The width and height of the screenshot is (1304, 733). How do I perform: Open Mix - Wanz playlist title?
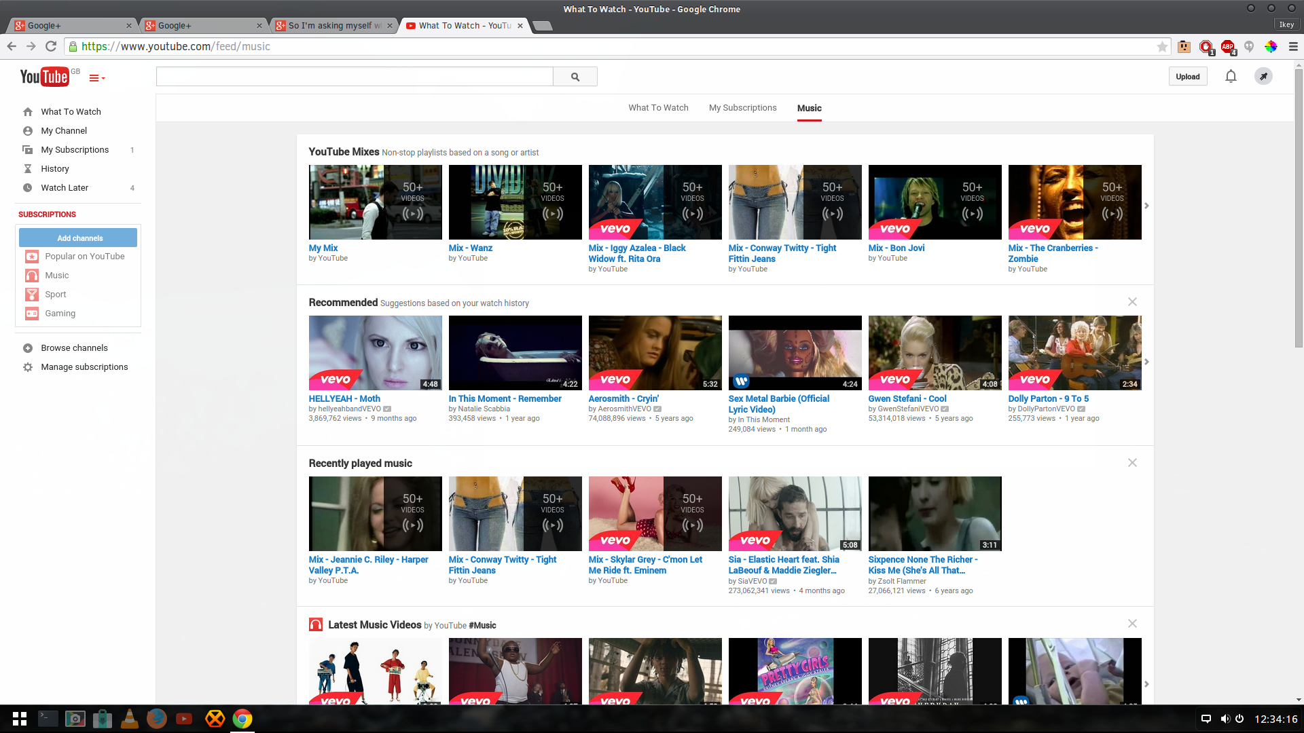[470, 248]
